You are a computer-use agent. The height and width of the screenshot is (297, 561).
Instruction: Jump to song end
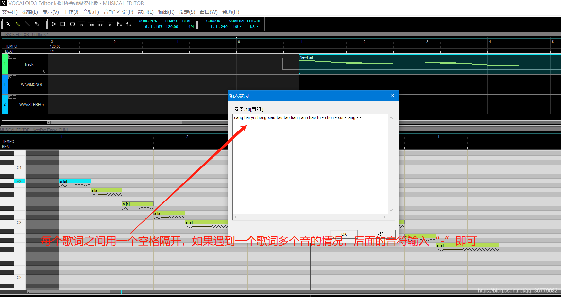(110, 25)
